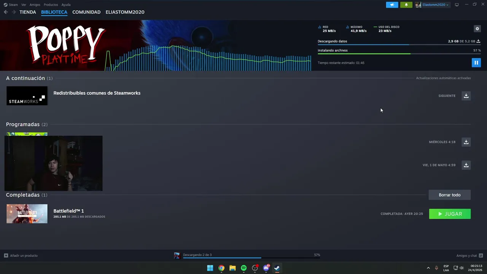Click the bottom Descargando 2 de 3 progress bar
The width and height of the screenshot is (487, 274).
tap(251, 258)
